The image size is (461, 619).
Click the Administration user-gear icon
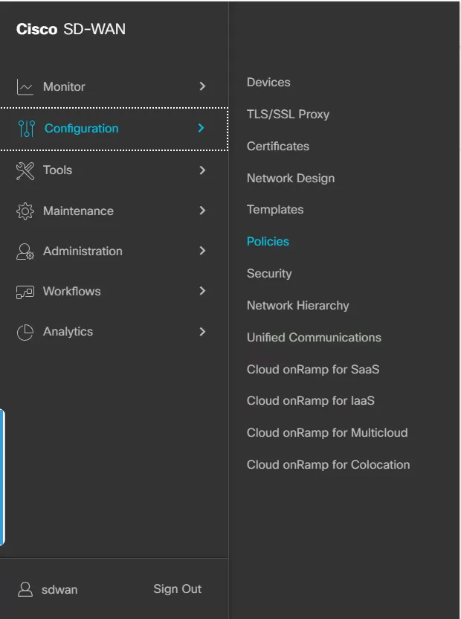point(25,251)
